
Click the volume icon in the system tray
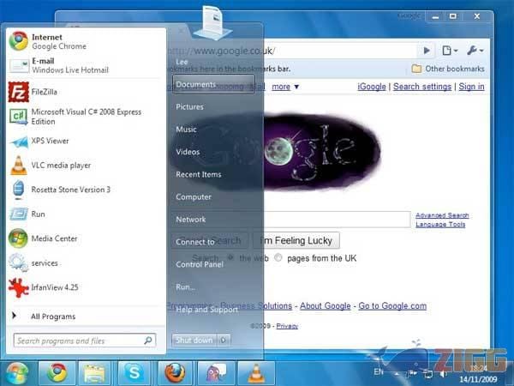pyautogui.click(x=443, y=374)
